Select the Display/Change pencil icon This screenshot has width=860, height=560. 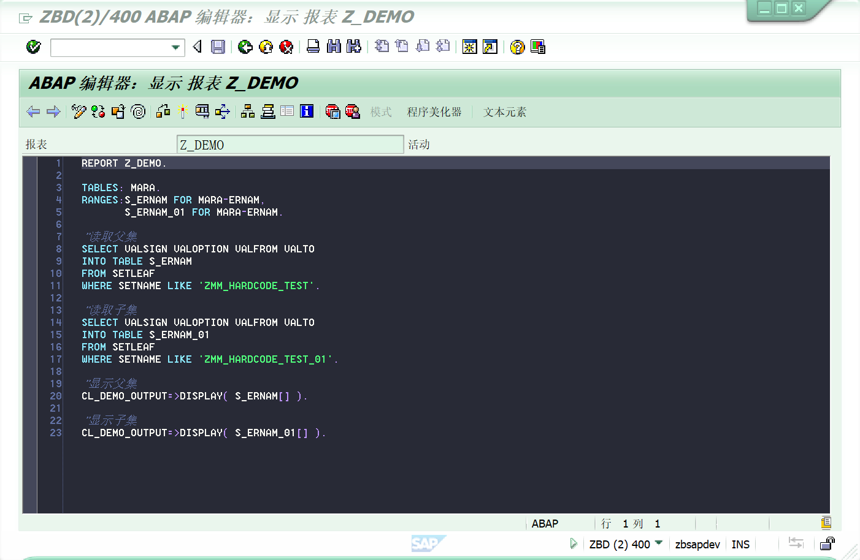pyautogui.click(x=78, y=112)
